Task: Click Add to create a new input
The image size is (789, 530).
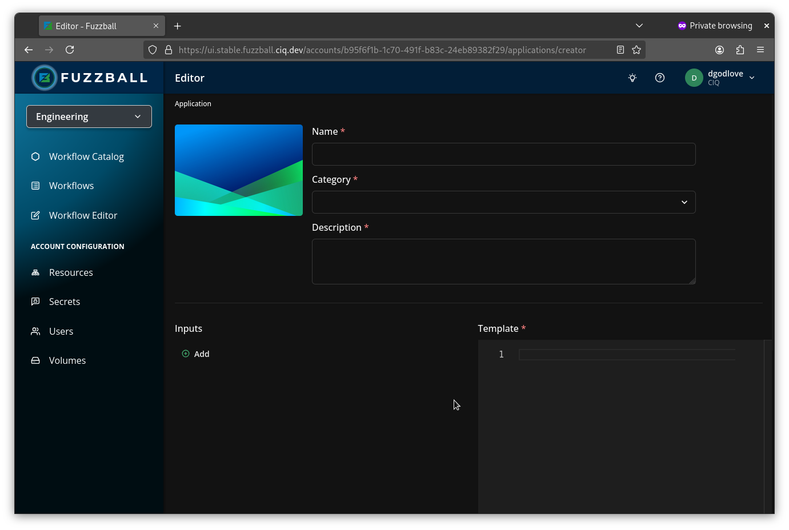Action: (196, 354)
